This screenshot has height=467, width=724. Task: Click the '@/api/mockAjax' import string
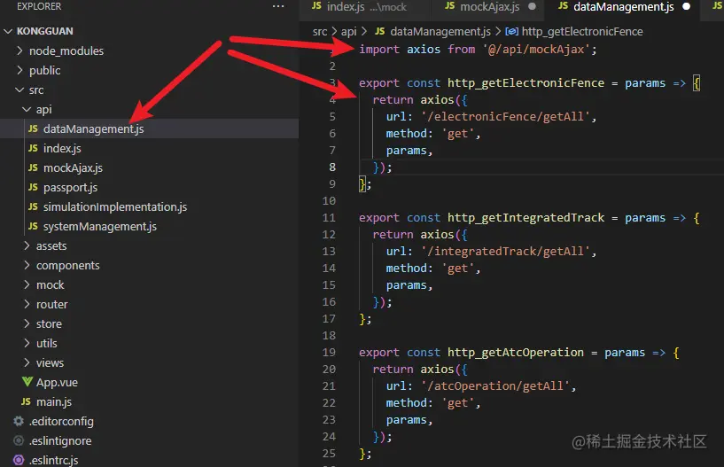click(535, 50)
